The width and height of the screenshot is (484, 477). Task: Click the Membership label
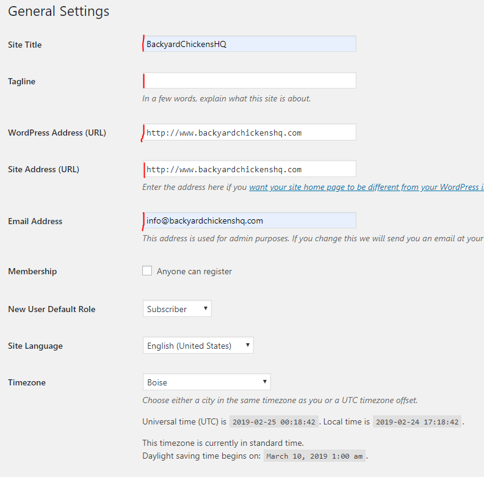point(32,272)
